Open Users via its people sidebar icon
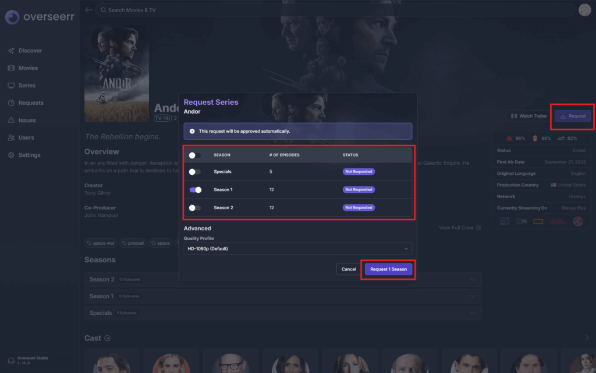This screenshot has width=596, height=373. point(11,138)
